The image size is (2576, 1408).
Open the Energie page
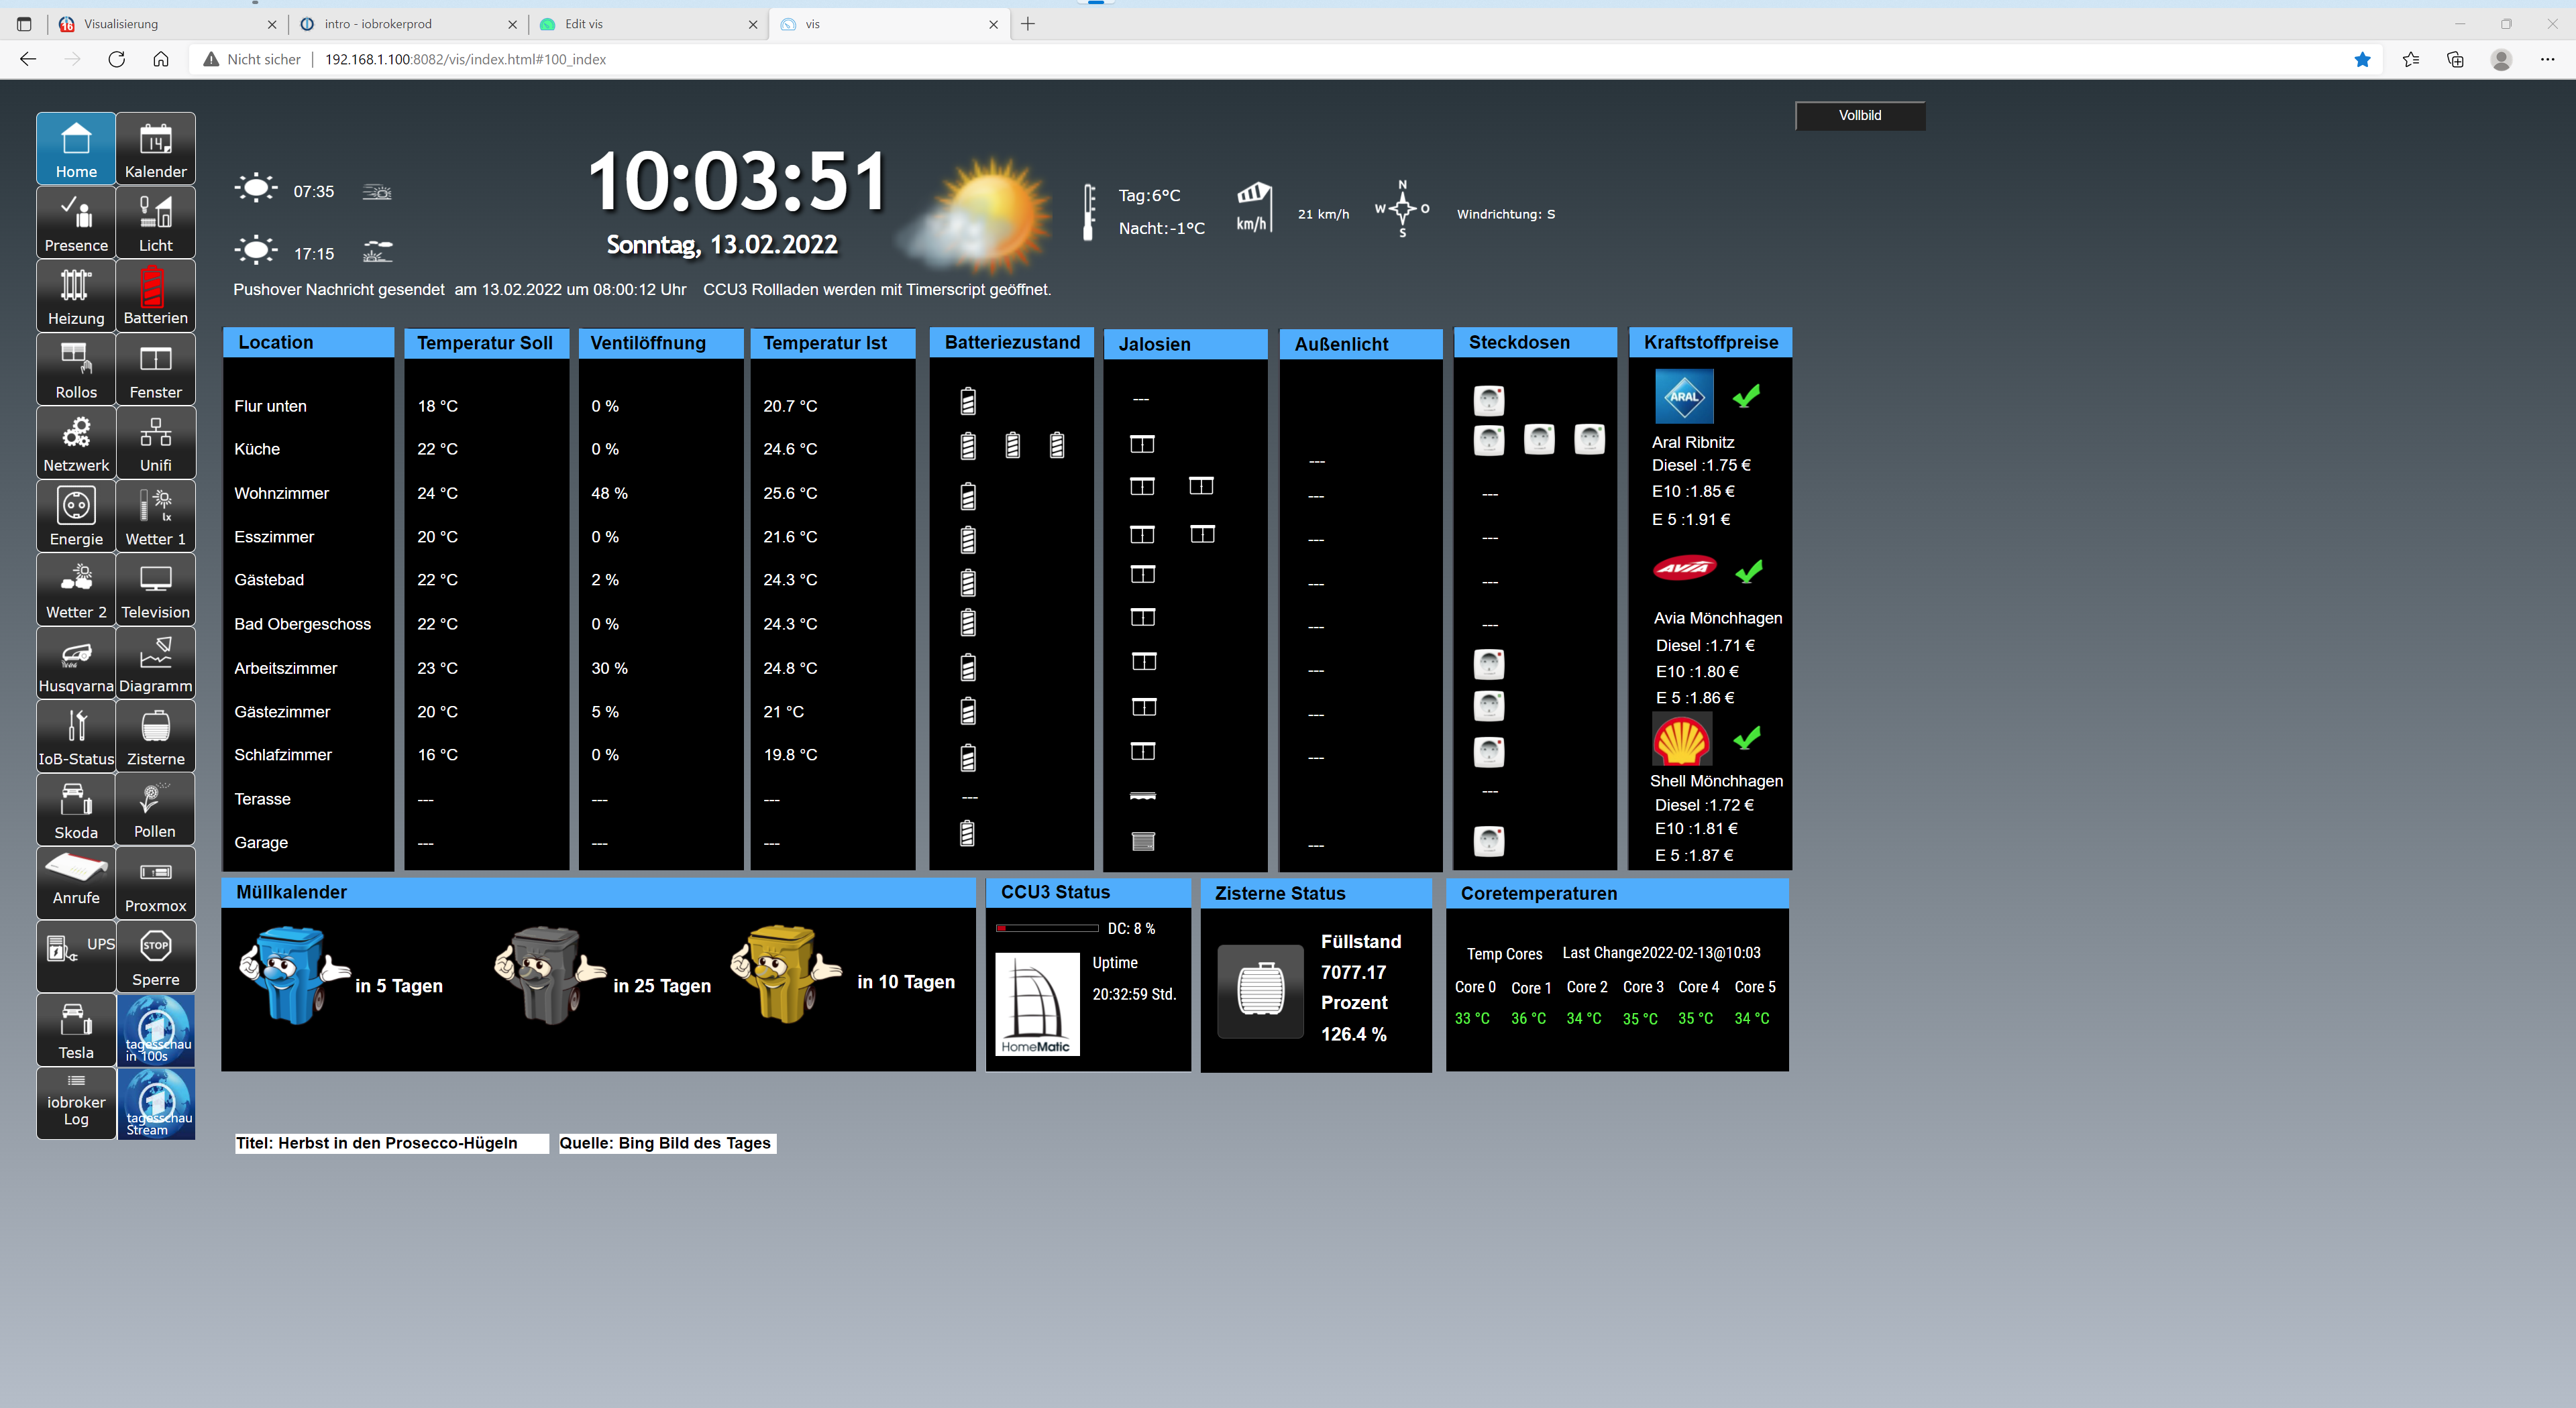[x=76, y=516]
